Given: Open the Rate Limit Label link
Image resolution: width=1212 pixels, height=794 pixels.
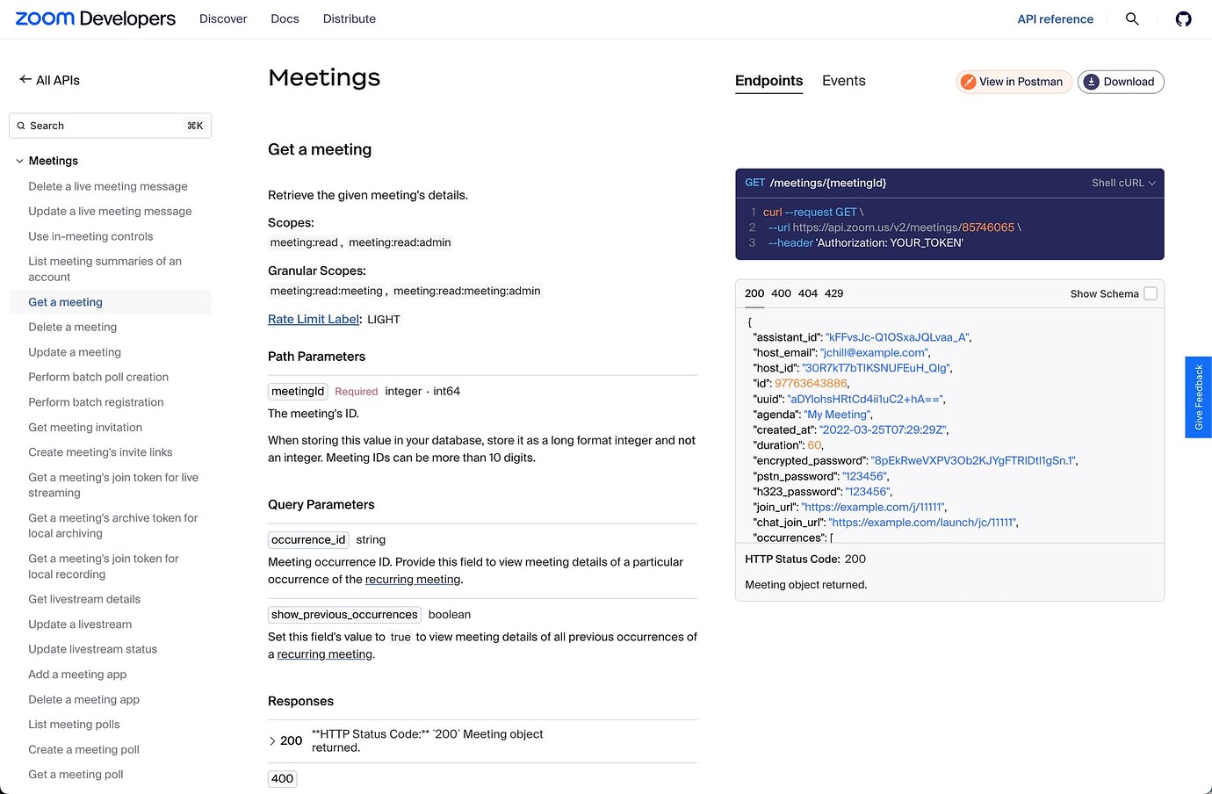Looking at the screenshot, I should click(313, 319).
